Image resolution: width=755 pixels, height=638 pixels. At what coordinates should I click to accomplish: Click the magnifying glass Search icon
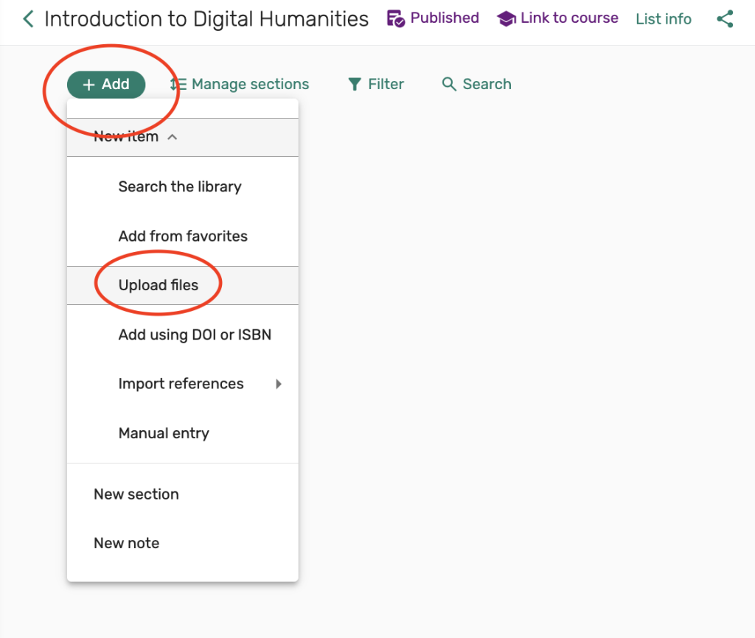click(449, 85)
